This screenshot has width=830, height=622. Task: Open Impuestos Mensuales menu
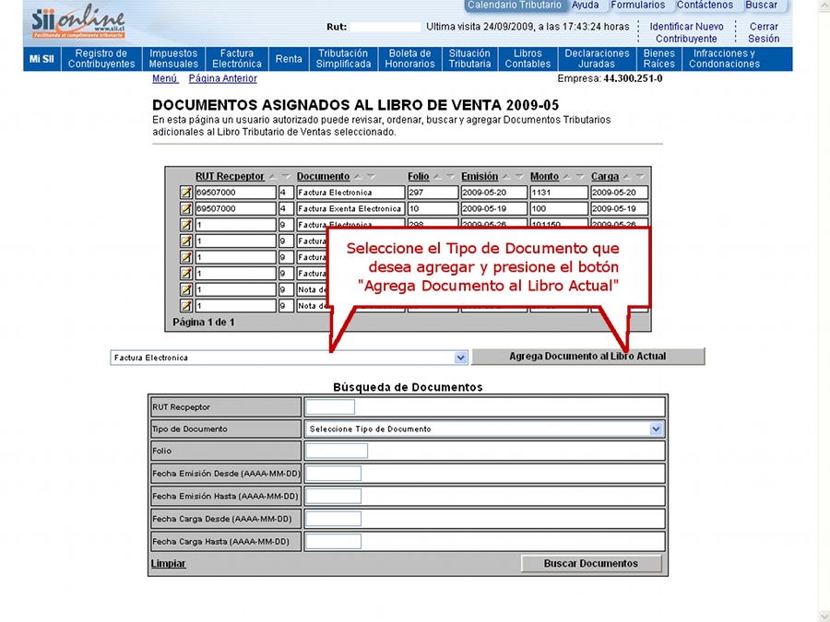click(x=173, y=59)
